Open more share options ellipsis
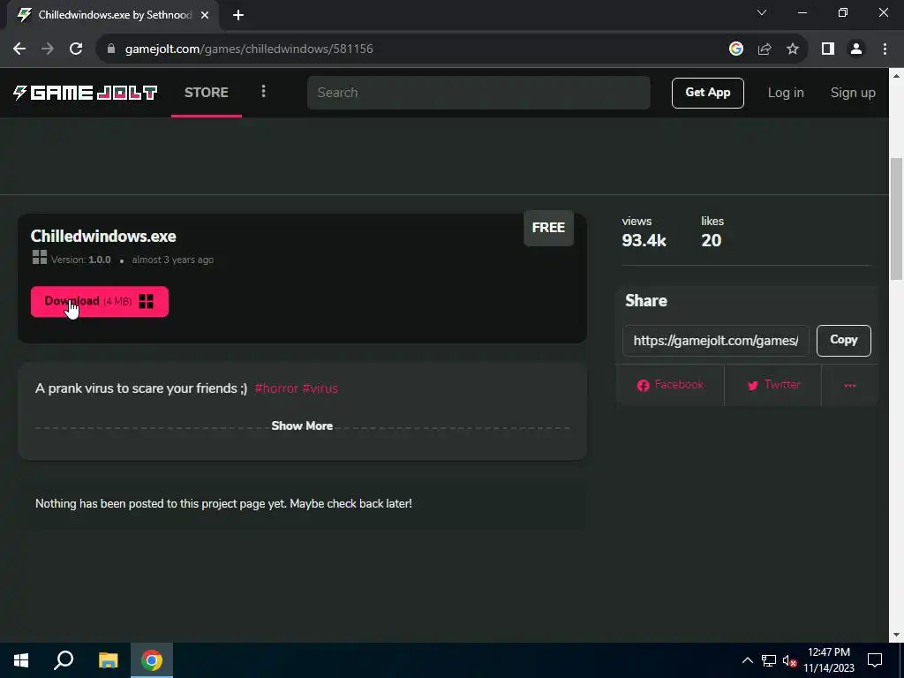The width and height of the screenshot is (904, 678). click(x=850, y=385)
